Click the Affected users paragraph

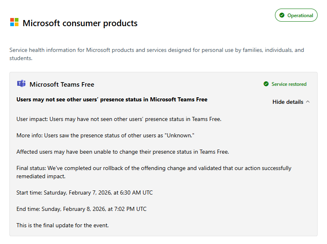coord(123,152)
